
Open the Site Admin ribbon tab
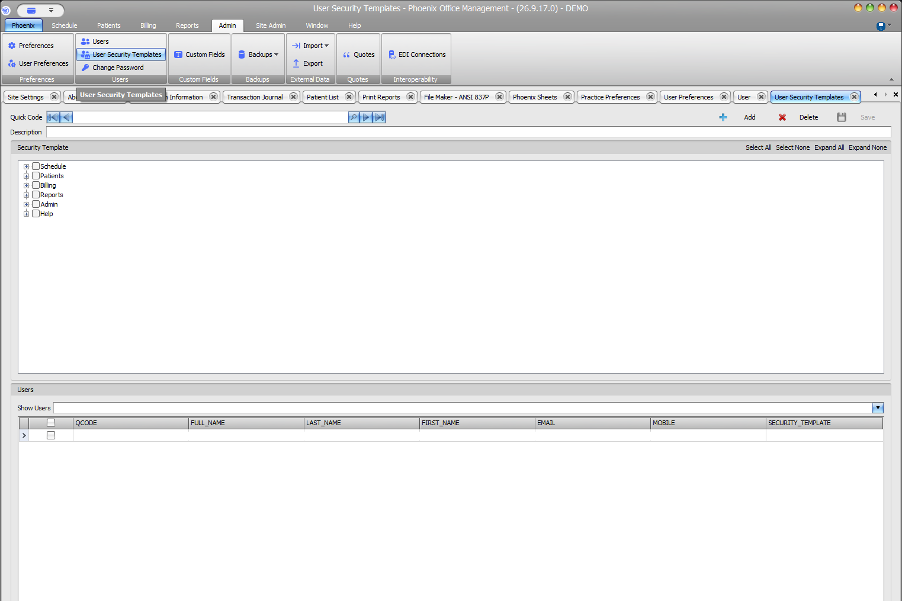[271, 25]
